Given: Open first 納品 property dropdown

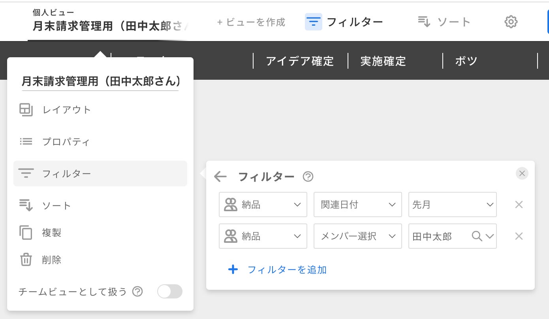Looking at the screenshot, I should click(263, 205).
